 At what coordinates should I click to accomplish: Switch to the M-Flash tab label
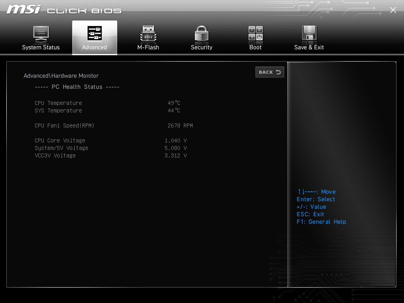[x=148, y=47]
